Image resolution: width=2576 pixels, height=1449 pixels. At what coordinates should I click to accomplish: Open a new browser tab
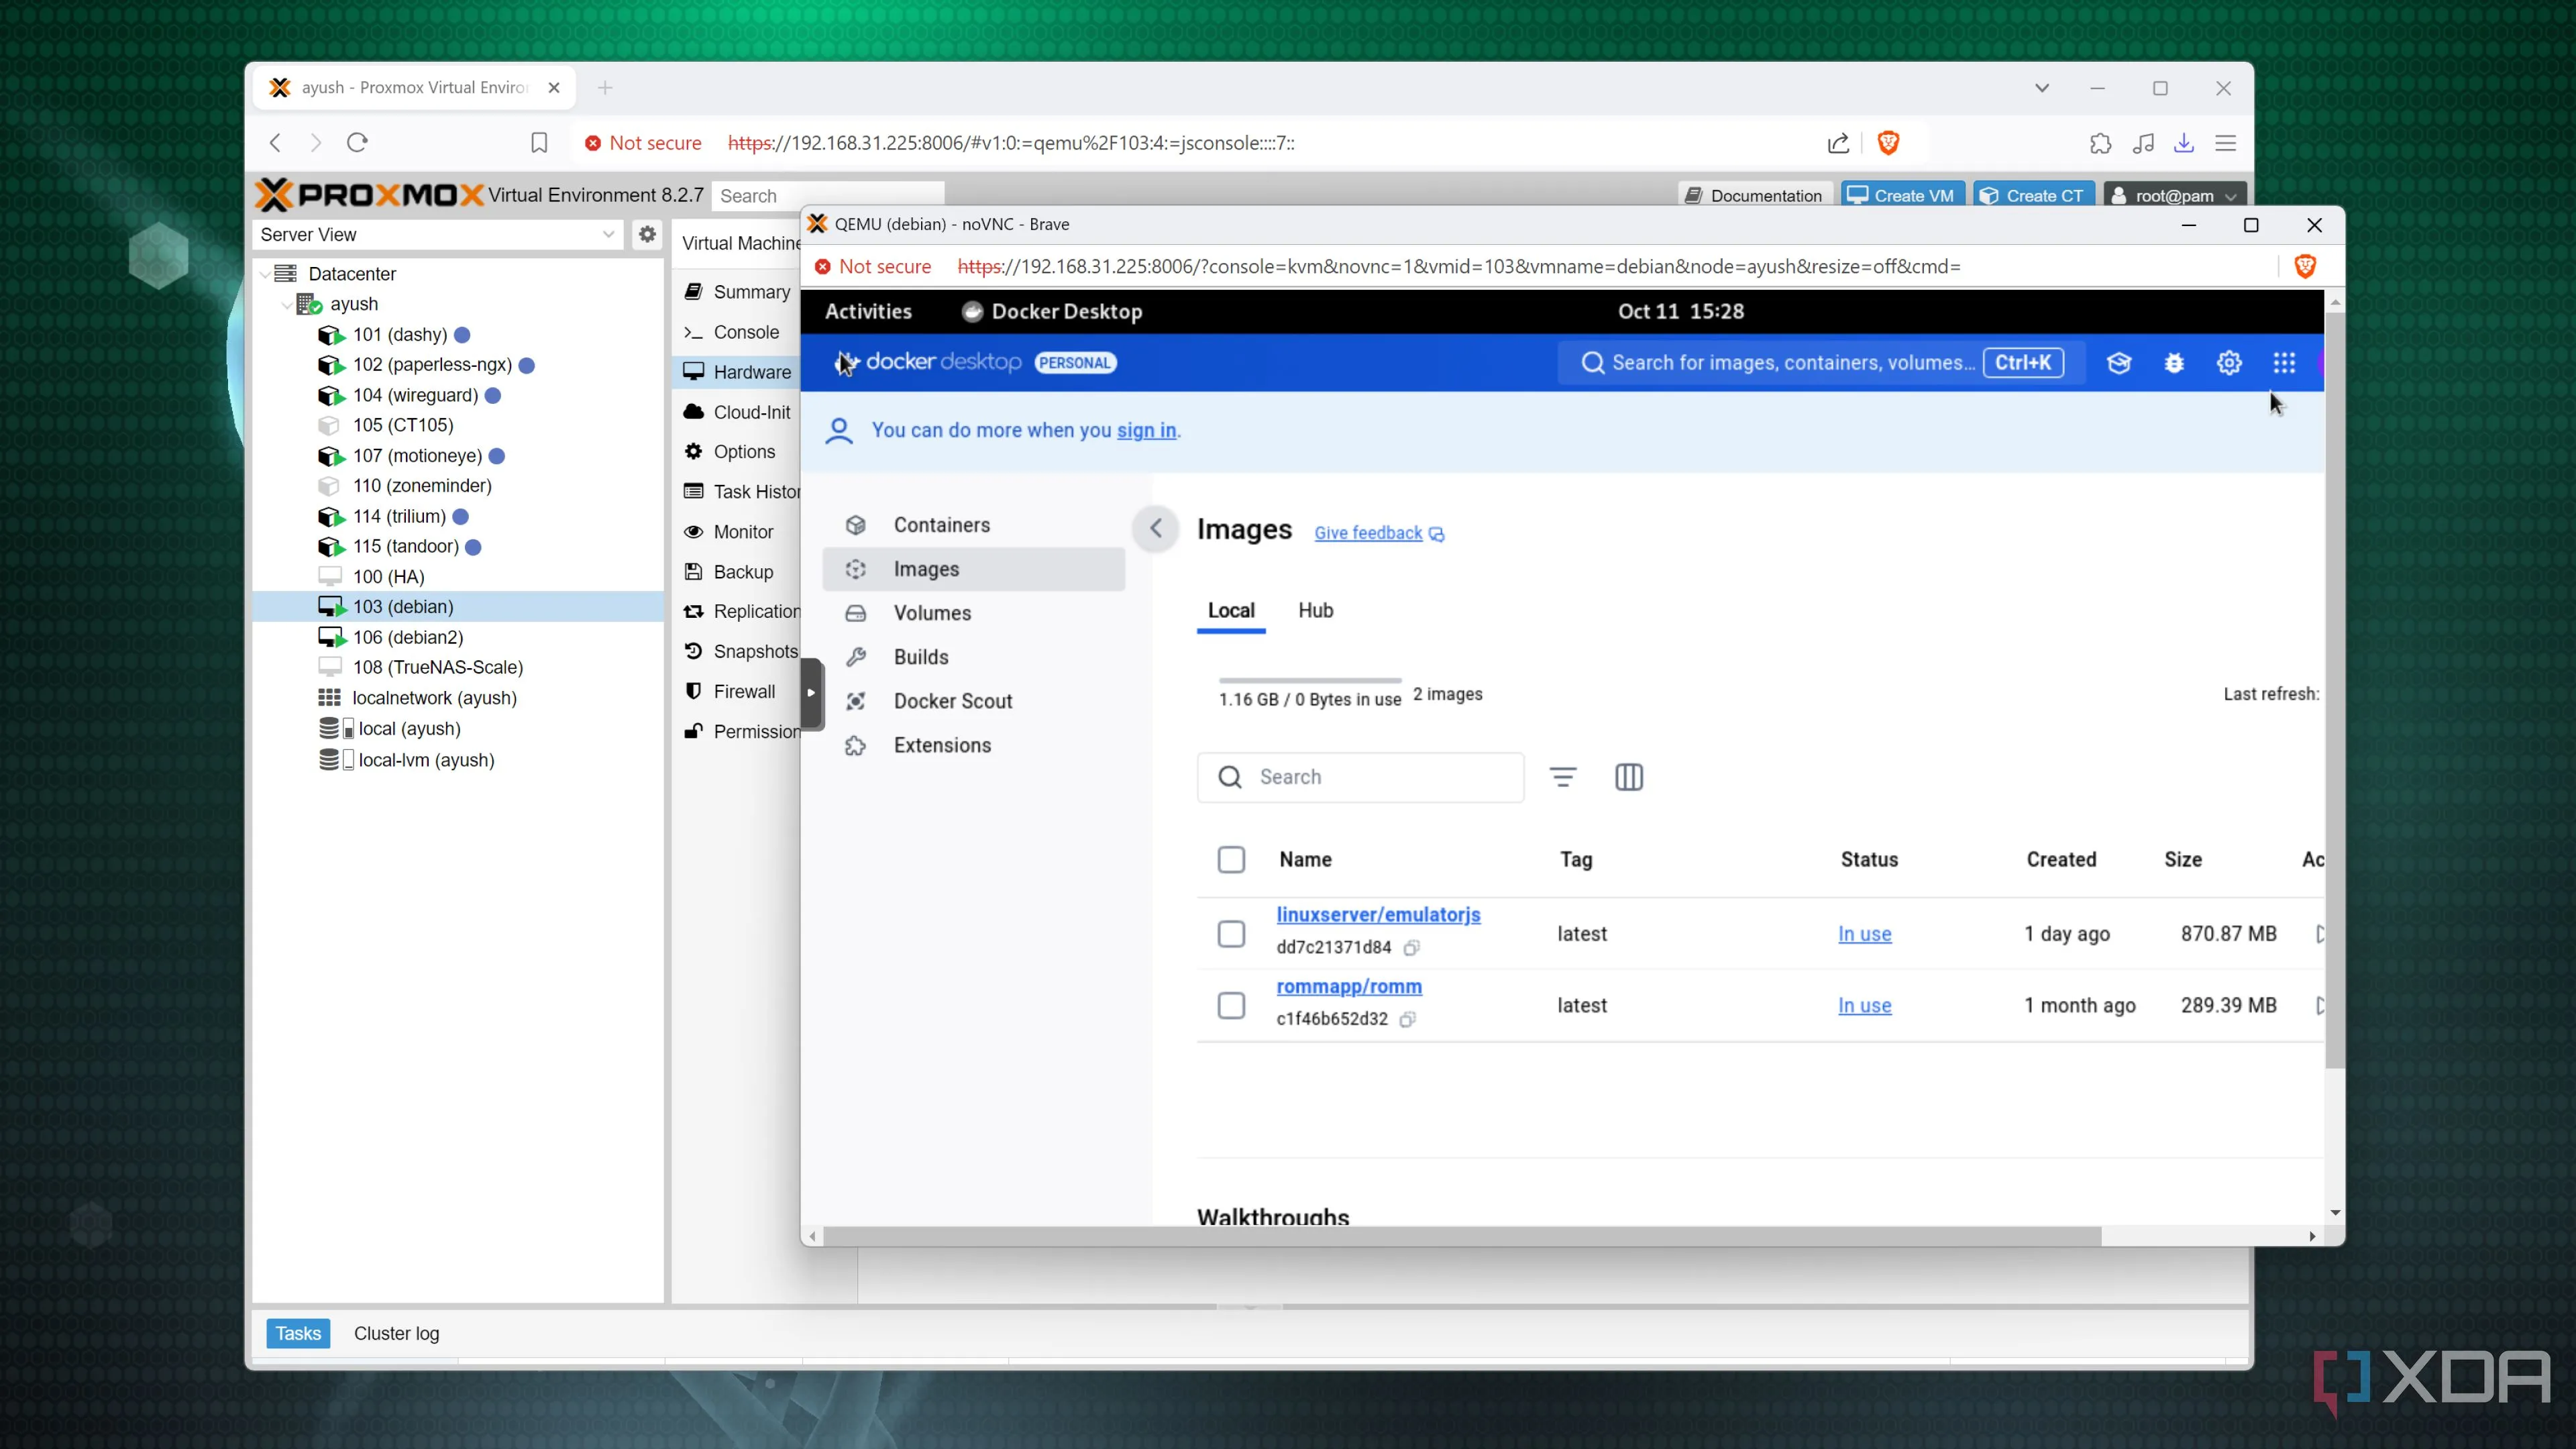click(x=605, y=88)
